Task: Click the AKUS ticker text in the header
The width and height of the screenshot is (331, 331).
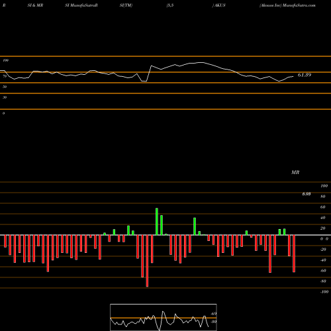Action: 220,5
